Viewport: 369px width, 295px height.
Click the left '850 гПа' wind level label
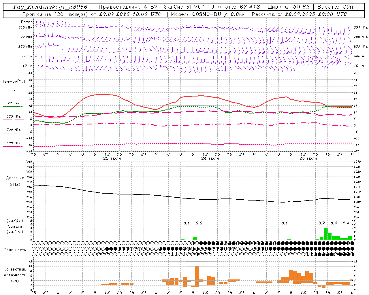(25, 46)
